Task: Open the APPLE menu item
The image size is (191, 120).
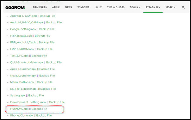Action: [x=56, y=7]
